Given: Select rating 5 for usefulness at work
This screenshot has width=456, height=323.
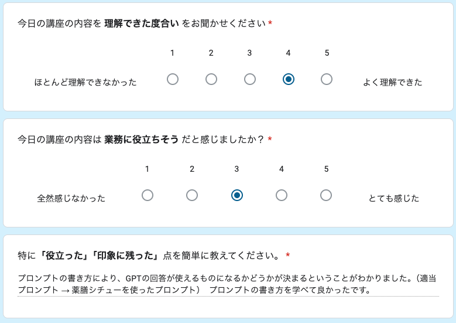Looking at the screenshot, I should tap(326, 195).
